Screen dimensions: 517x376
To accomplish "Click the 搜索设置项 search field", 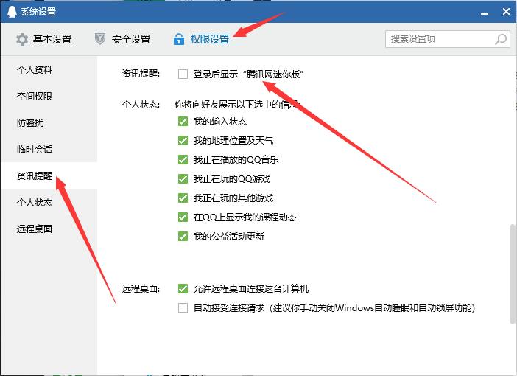I will pos(439,39).
